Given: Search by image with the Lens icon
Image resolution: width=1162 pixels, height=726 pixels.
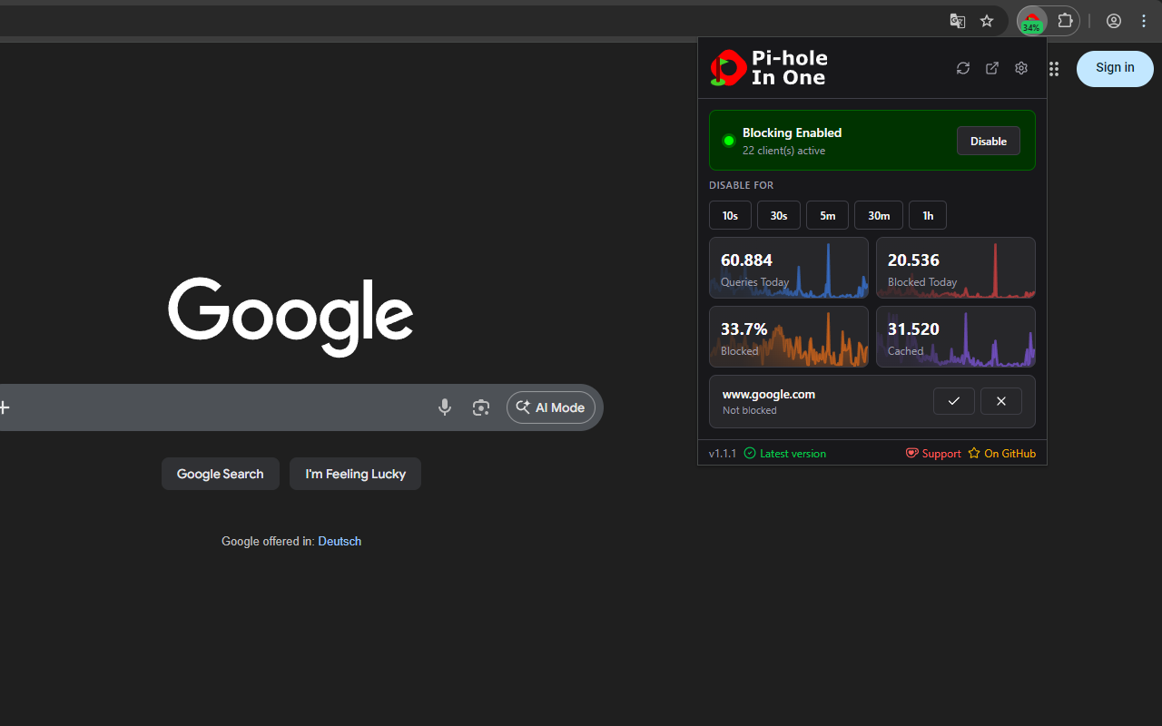Looking at the screenshot, I should pyautogui.click(x=481, y=407).
